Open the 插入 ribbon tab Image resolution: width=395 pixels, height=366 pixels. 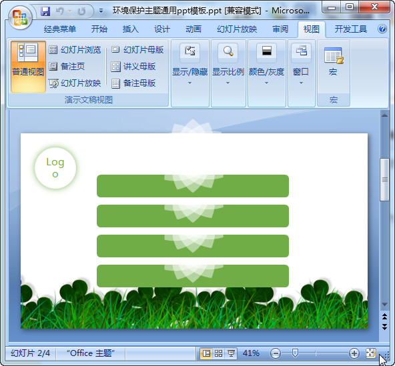131,29
